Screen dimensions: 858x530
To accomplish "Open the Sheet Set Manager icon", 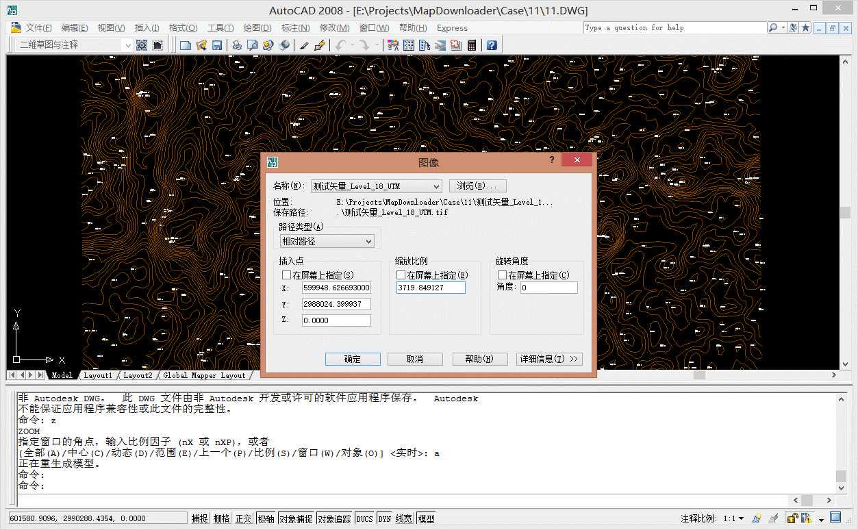I will pyautogui.click(x=440, y=45).
